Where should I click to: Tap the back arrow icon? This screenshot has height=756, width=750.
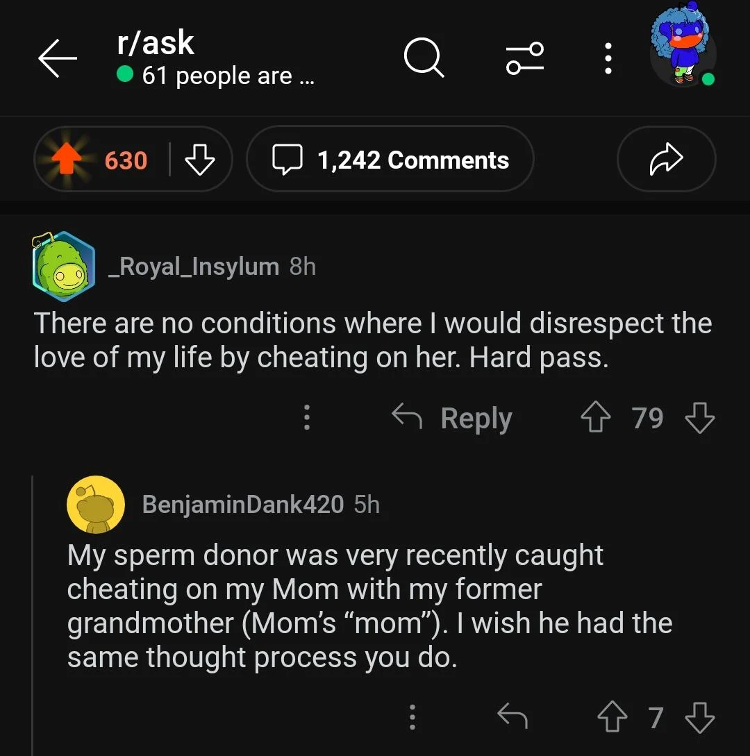(58, 59)
